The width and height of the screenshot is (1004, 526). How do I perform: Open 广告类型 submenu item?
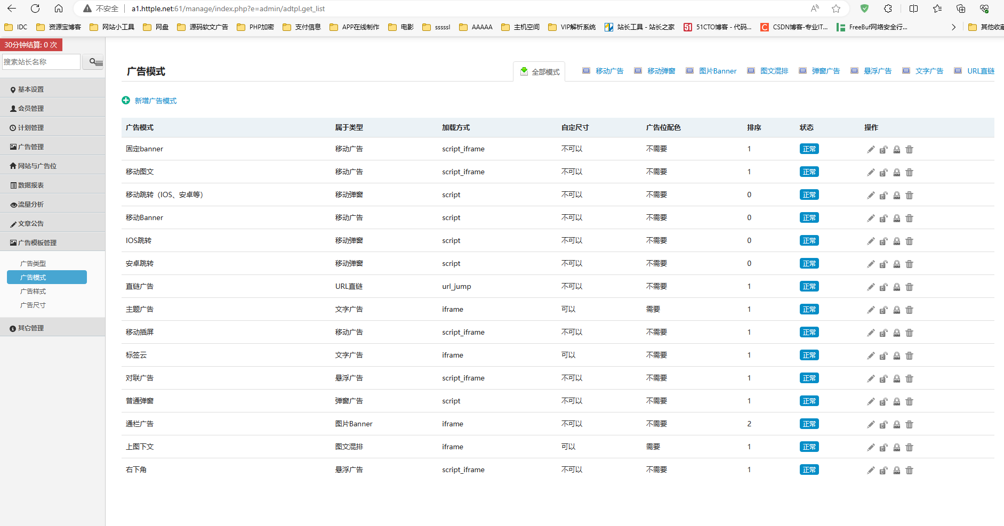pyautogui.click(x=33, y=263)
